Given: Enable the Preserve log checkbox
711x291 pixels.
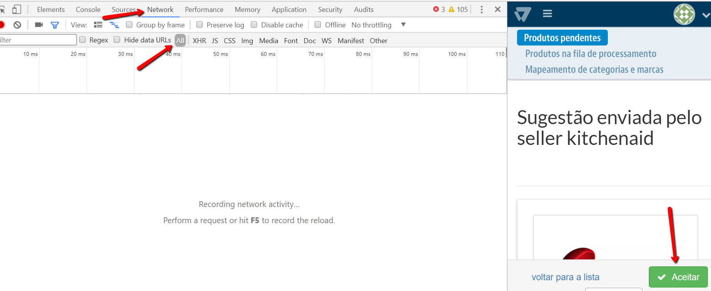Looking at the screenshot, I should coord(200,25).
